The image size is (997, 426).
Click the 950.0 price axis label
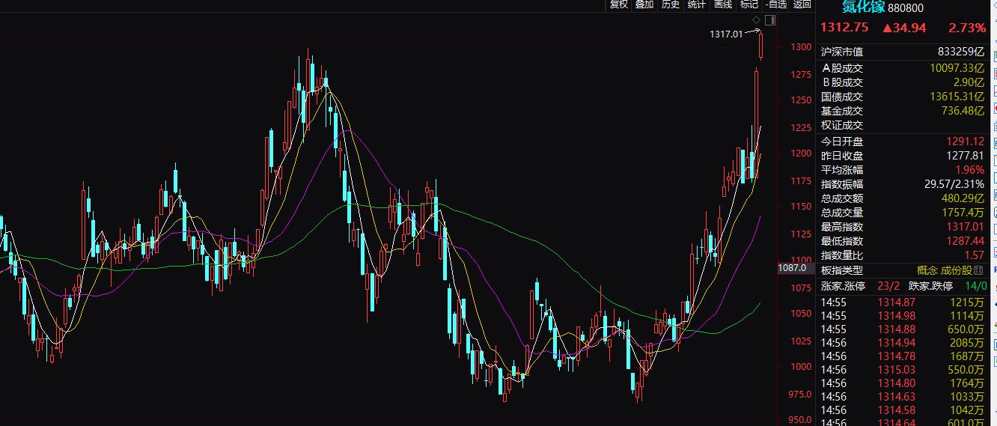[x=799, y=420]
